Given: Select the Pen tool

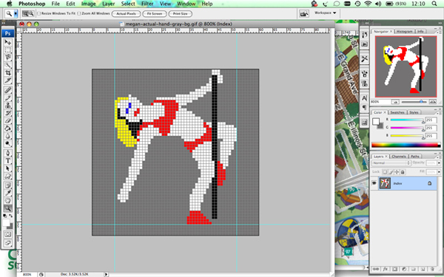Looking at the screenshot, I should [x=8, y=153].
